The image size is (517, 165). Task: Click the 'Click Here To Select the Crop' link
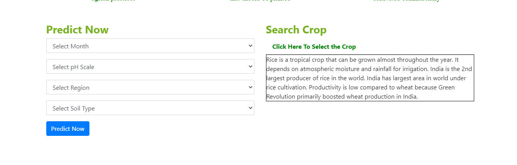(314, 47)
